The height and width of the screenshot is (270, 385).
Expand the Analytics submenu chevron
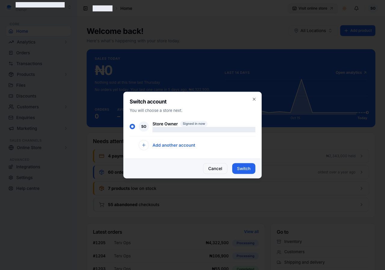(66, 42)
